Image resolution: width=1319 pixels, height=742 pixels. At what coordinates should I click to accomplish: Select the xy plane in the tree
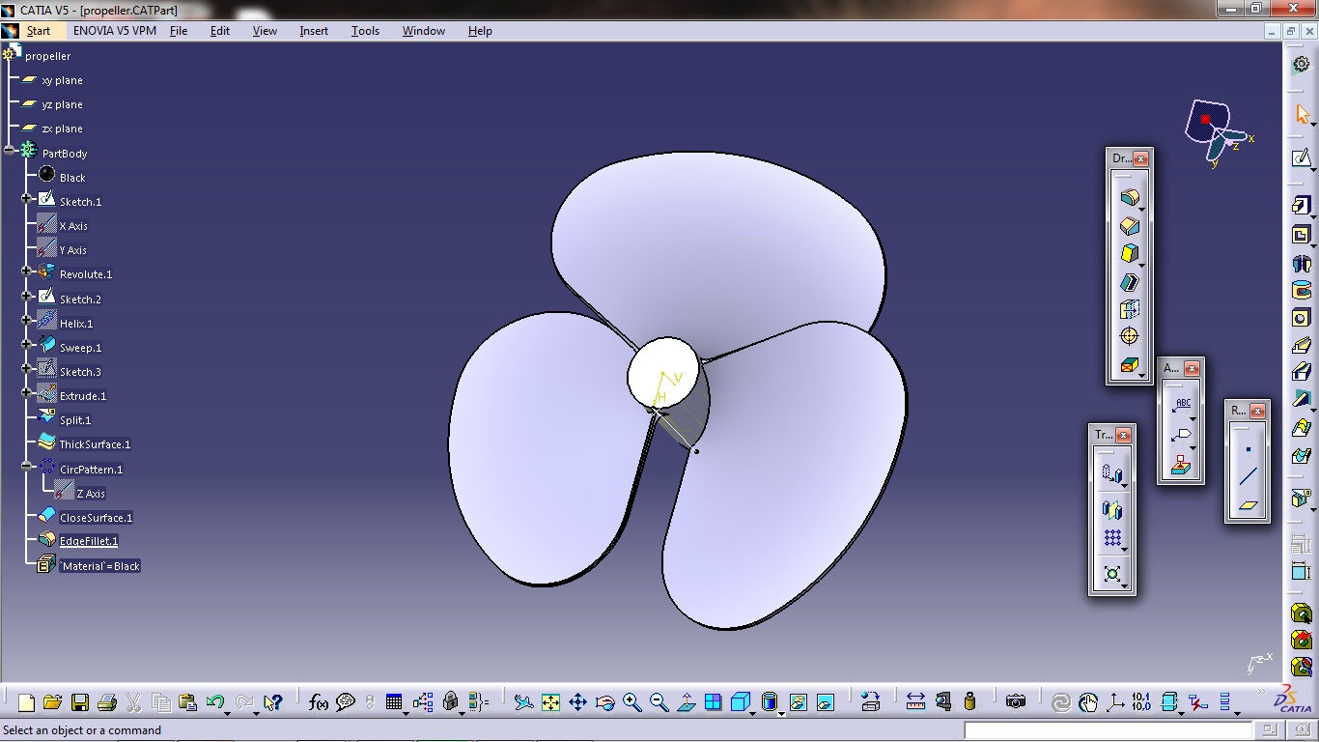point(62,80)
